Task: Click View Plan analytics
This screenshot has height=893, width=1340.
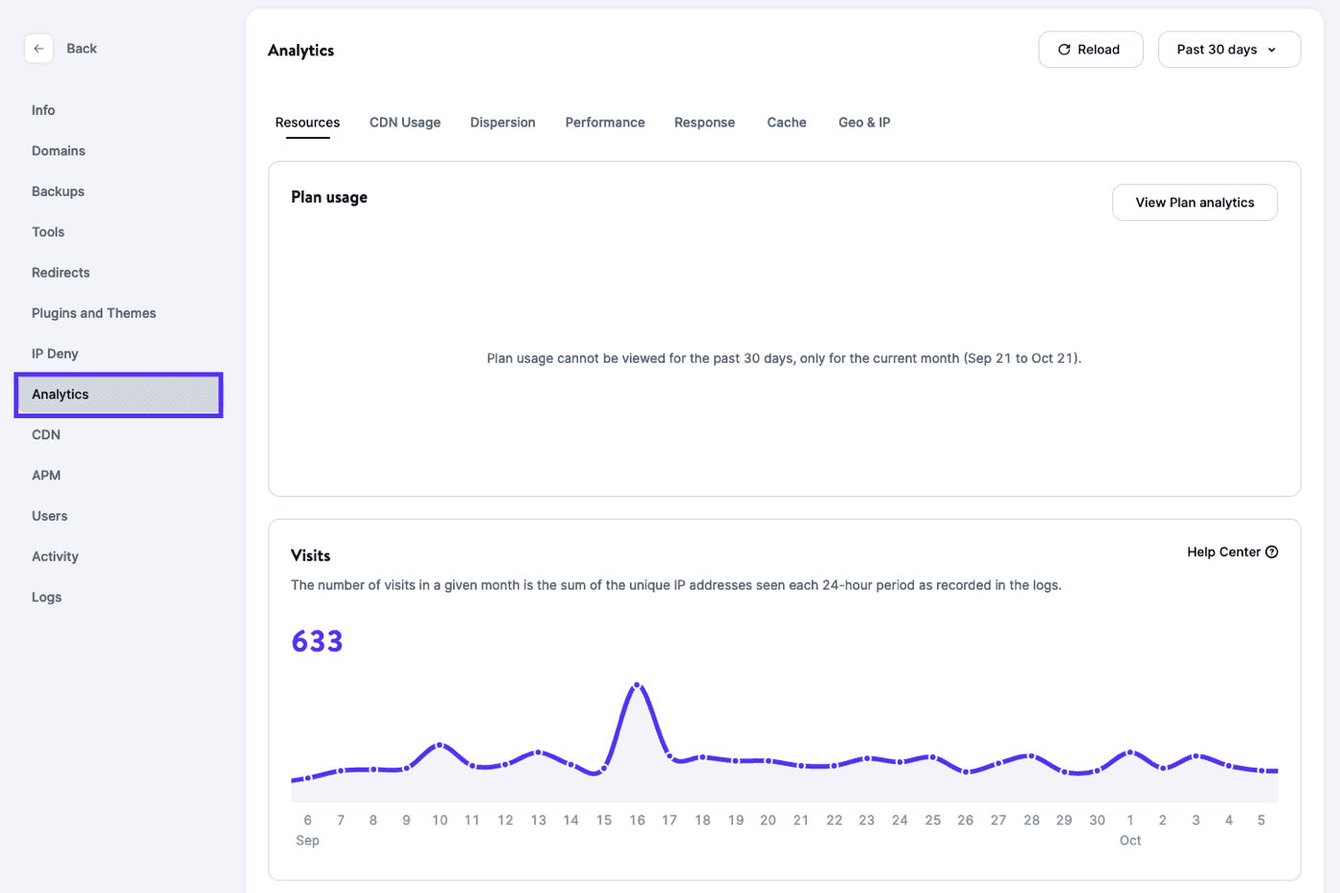Action: (1195, 202)
